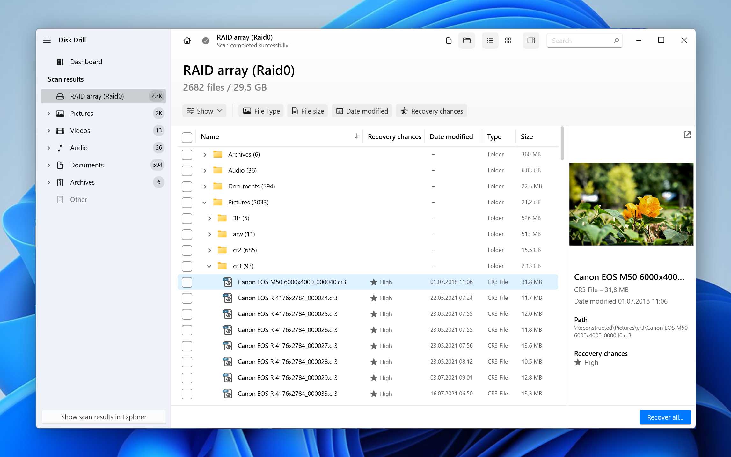Click the search icon to search files
This screenshot has width=731, height=457.
(616, 41)
